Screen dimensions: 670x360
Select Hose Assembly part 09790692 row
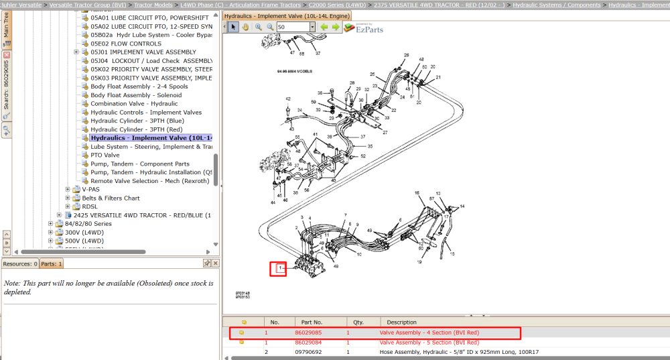[x=446, y=352]
